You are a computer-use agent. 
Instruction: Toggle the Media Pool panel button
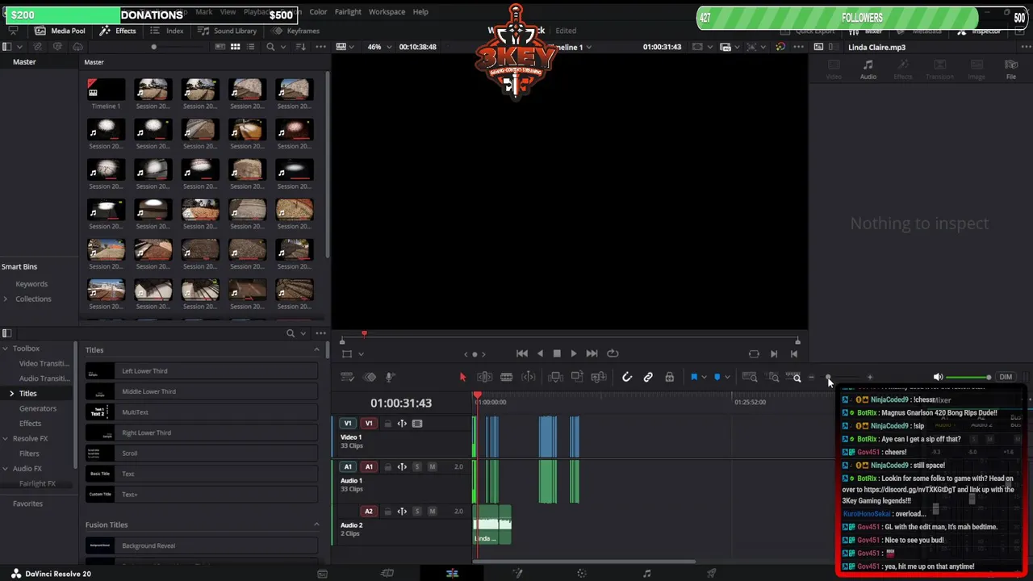coord(60,31)
